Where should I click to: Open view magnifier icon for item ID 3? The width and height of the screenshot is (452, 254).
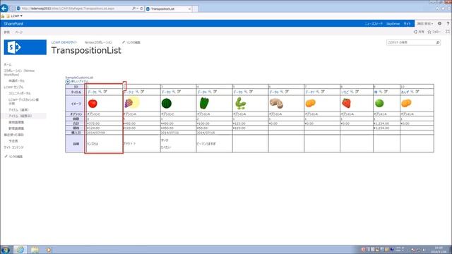point(174,92)
